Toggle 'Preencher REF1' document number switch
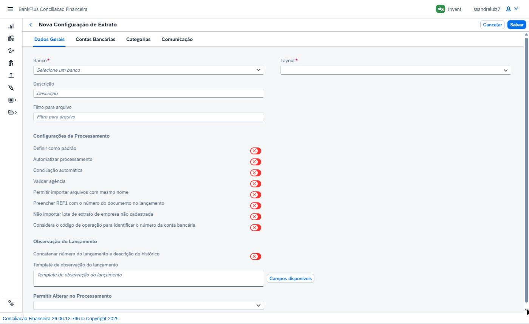Image resolution: width=529 pixels, height=324 pixels. 255,206
